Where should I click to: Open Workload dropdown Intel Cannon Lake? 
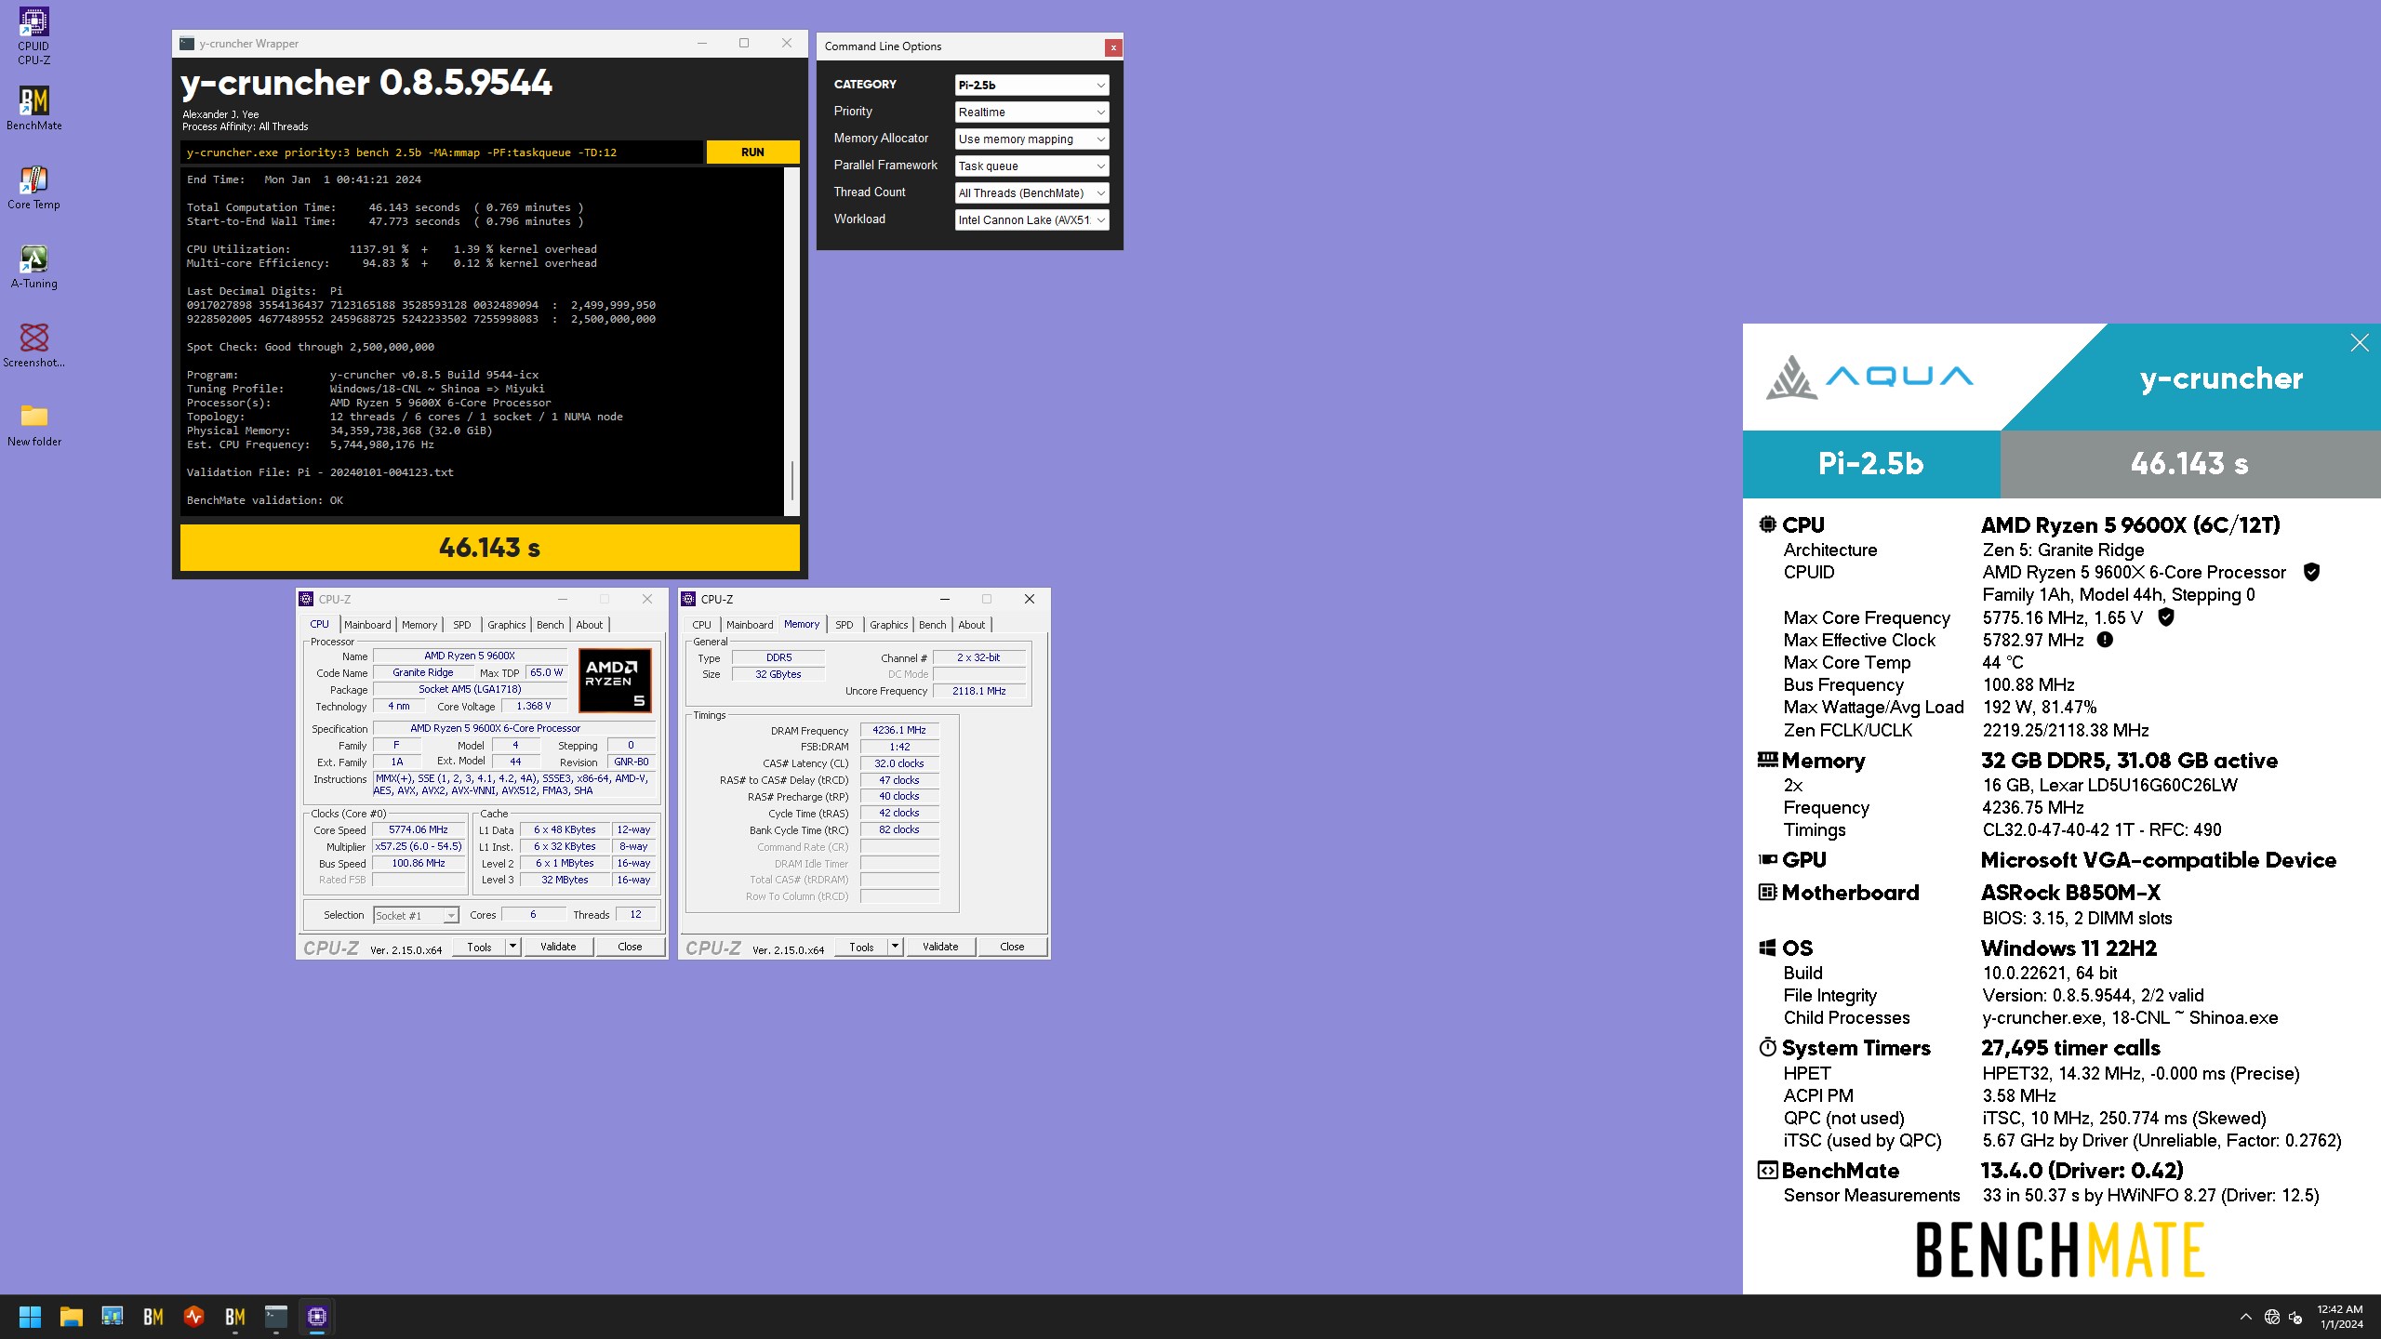(x=1031, y=219)
